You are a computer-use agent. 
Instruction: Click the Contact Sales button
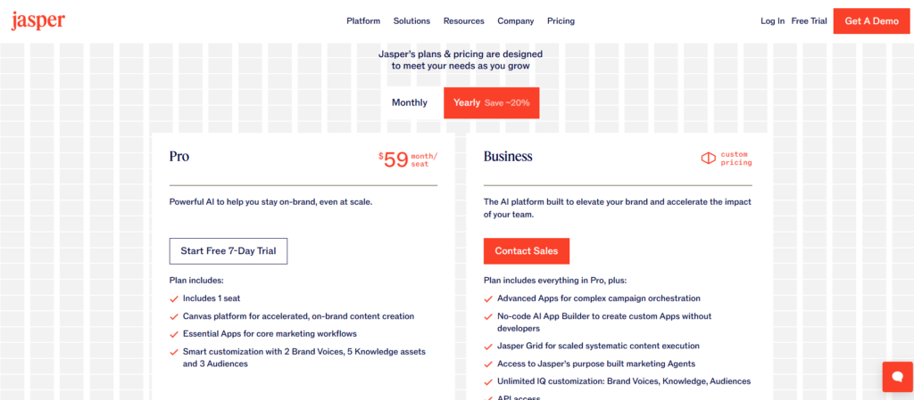pos(527,251)
